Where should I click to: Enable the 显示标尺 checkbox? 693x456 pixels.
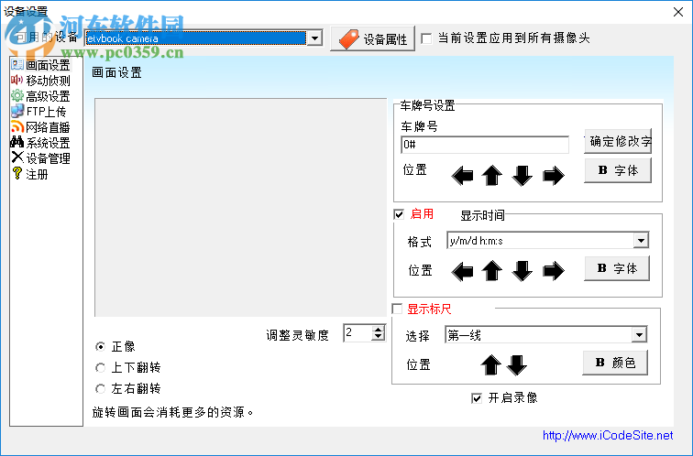coord(397,309)
